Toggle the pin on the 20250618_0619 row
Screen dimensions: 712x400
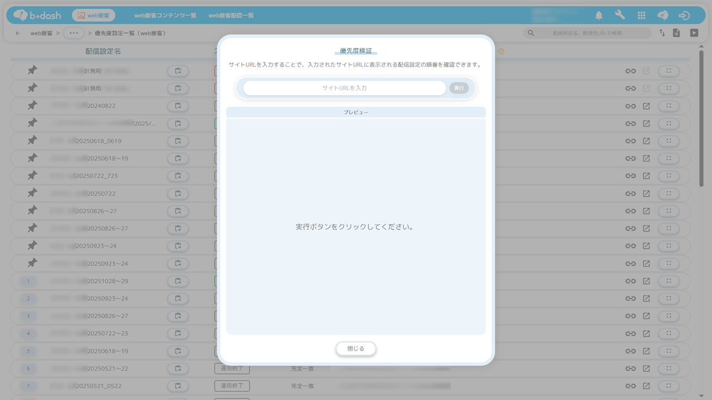32,141
